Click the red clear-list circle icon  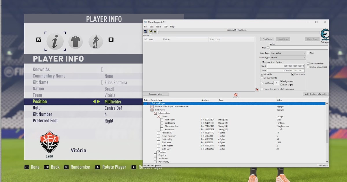coord(236,94)
